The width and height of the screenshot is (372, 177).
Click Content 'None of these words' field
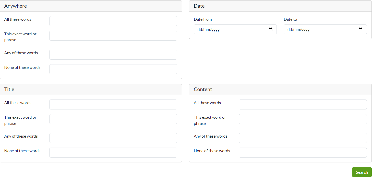[x=303, y=152]
